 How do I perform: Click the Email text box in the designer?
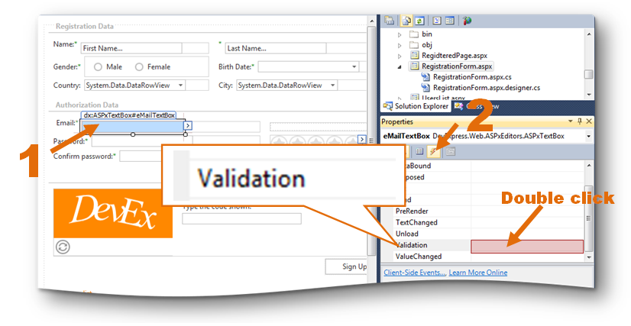(x=132, y=127)
